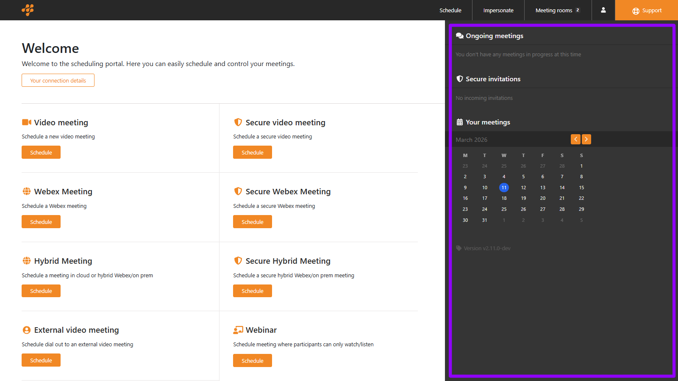Viewport: 678px width, 381px height.
Task: Schedule a new Hybrid Meeting
Action: [41, 291]
